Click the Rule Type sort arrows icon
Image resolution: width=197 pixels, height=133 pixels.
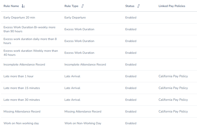(x=83, y=6)
